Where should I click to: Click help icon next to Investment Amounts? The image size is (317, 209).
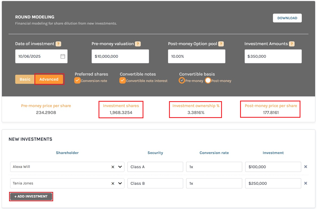[292, 44]
